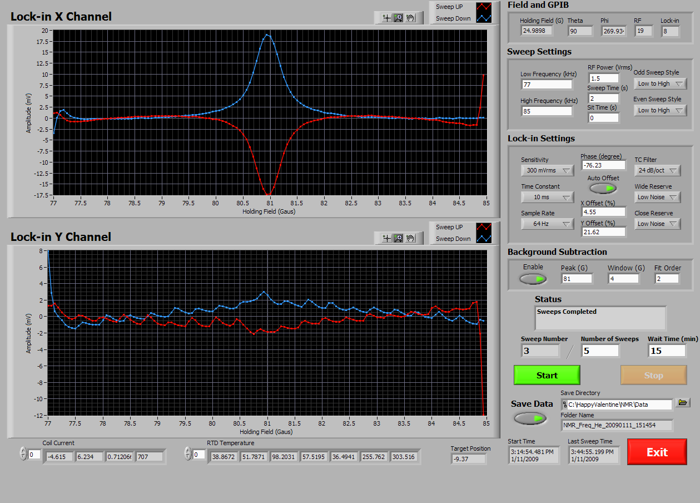The height and width of the screenshot is (503, 700).
Task: Open Sensitivity dropdown showing 300 mVrms
Action: point(547,170)
